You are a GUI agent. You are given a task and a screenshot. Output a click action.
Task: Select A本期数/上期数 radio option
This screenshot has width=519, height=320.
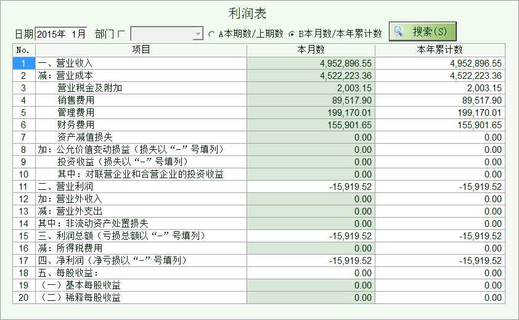(x=213, y=33)
